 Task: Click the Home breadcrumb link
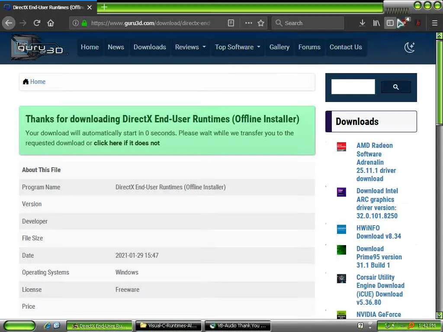tap(38, 82)
